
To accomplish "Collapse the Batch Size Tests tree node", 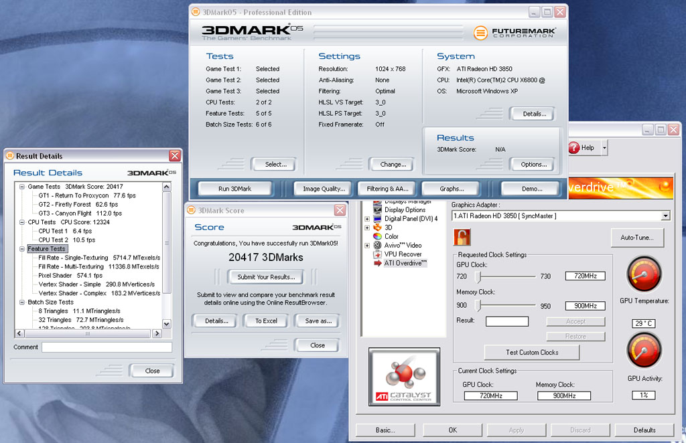I will [22, 302].
